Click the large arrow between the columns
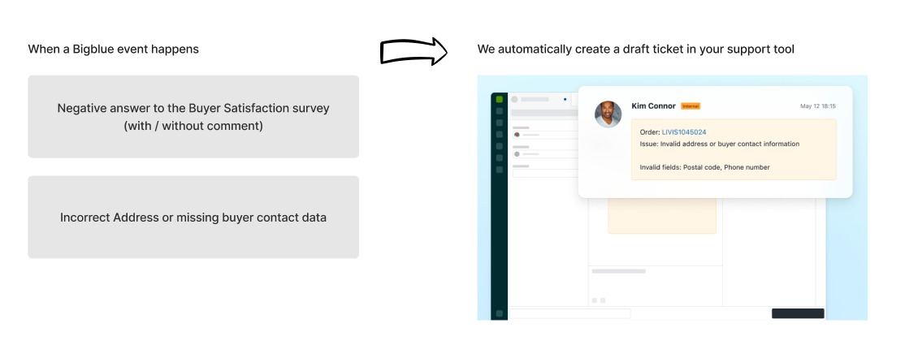905x358 pixels. [x=414, y=51]
